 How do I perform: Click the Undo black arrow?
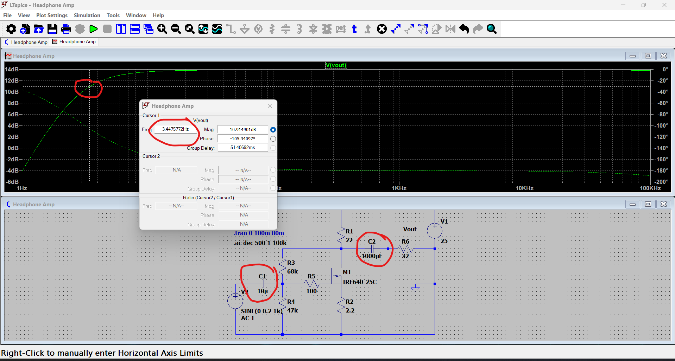point(464,29)
